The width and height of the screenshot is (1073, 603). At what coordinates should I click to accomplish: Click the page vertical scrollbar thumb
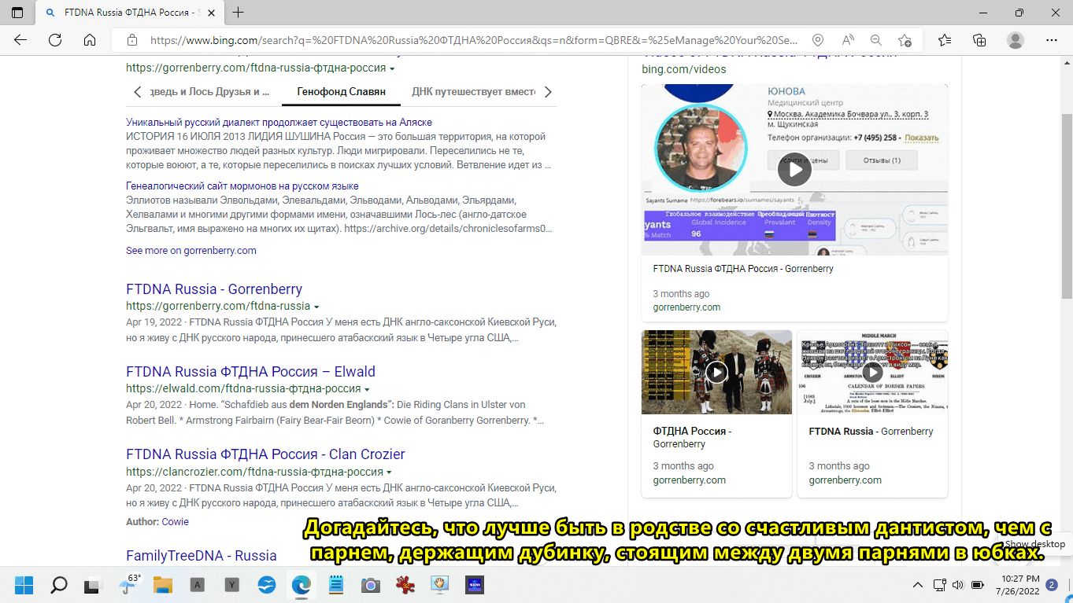tap(1067, 206)
